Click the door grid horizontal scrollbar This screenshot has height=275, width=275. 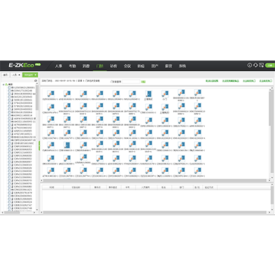[x=155, y=181]
